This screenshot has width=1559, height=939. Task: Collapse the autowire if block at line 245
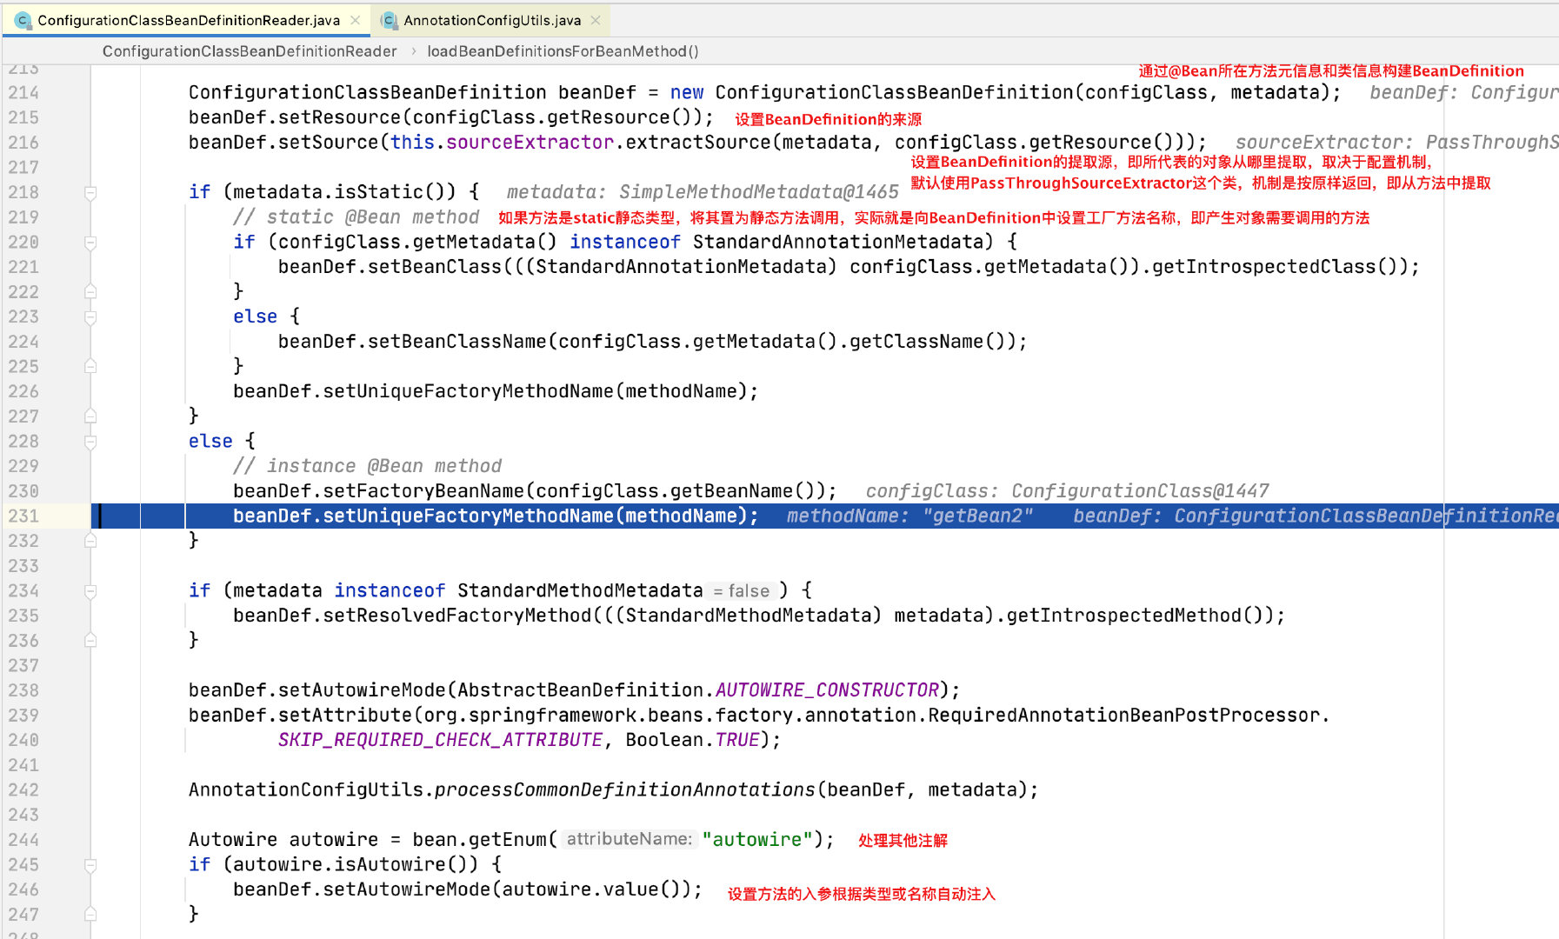click(90, 865)
